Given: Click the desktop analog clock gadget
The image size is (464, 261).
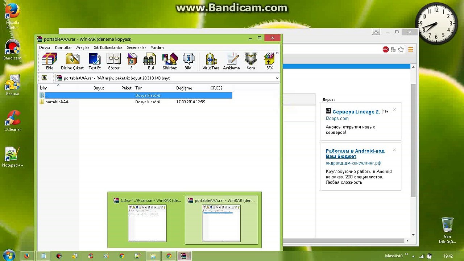Looking at the screenshot, I should [436, 24].
